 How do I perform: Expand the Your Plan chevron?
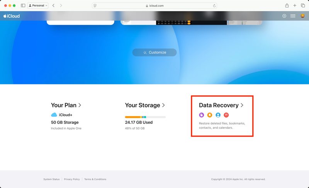(x=80, y=105)
